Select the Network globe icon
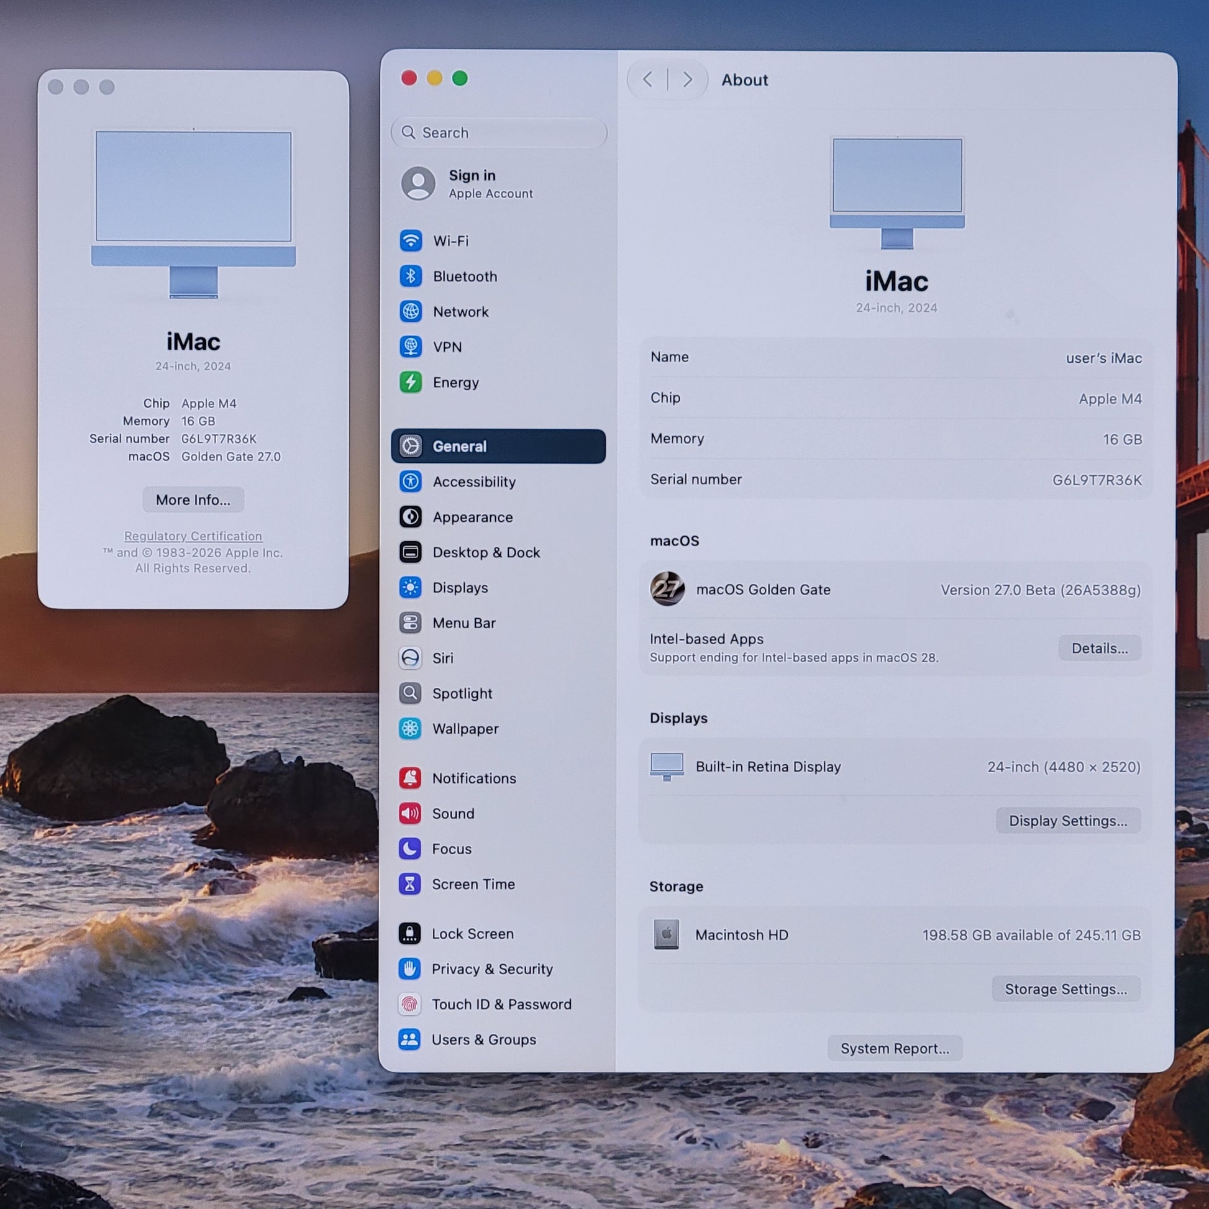 (x=411, y=311)
